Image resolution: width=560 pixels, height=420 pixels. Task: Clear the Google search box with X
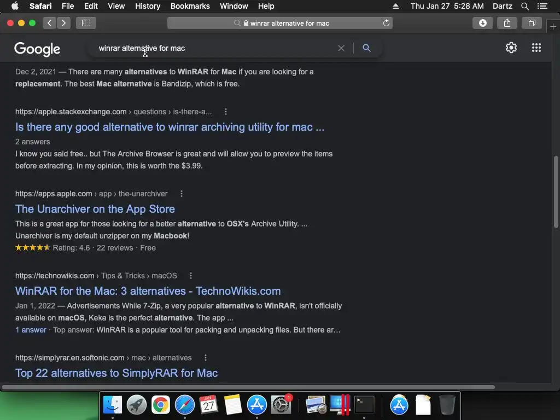[x=341, y=48]
